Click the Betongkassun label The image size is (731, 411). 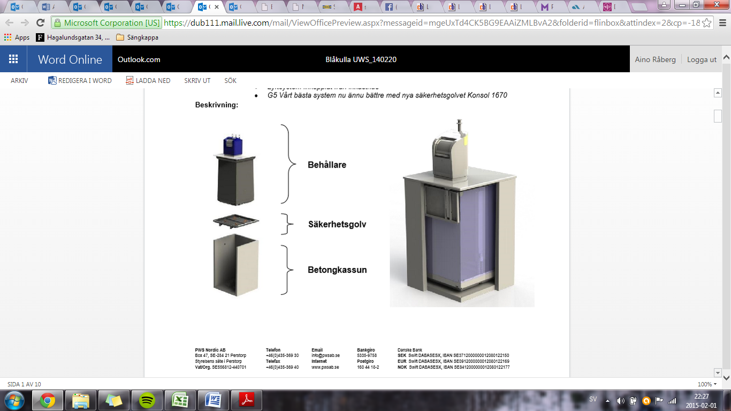(x=337, y=270)
